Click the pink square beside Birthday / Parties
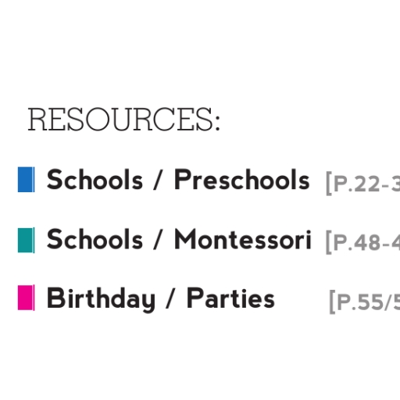The width and height of the screenshot is (400, 400). (26, 298)
